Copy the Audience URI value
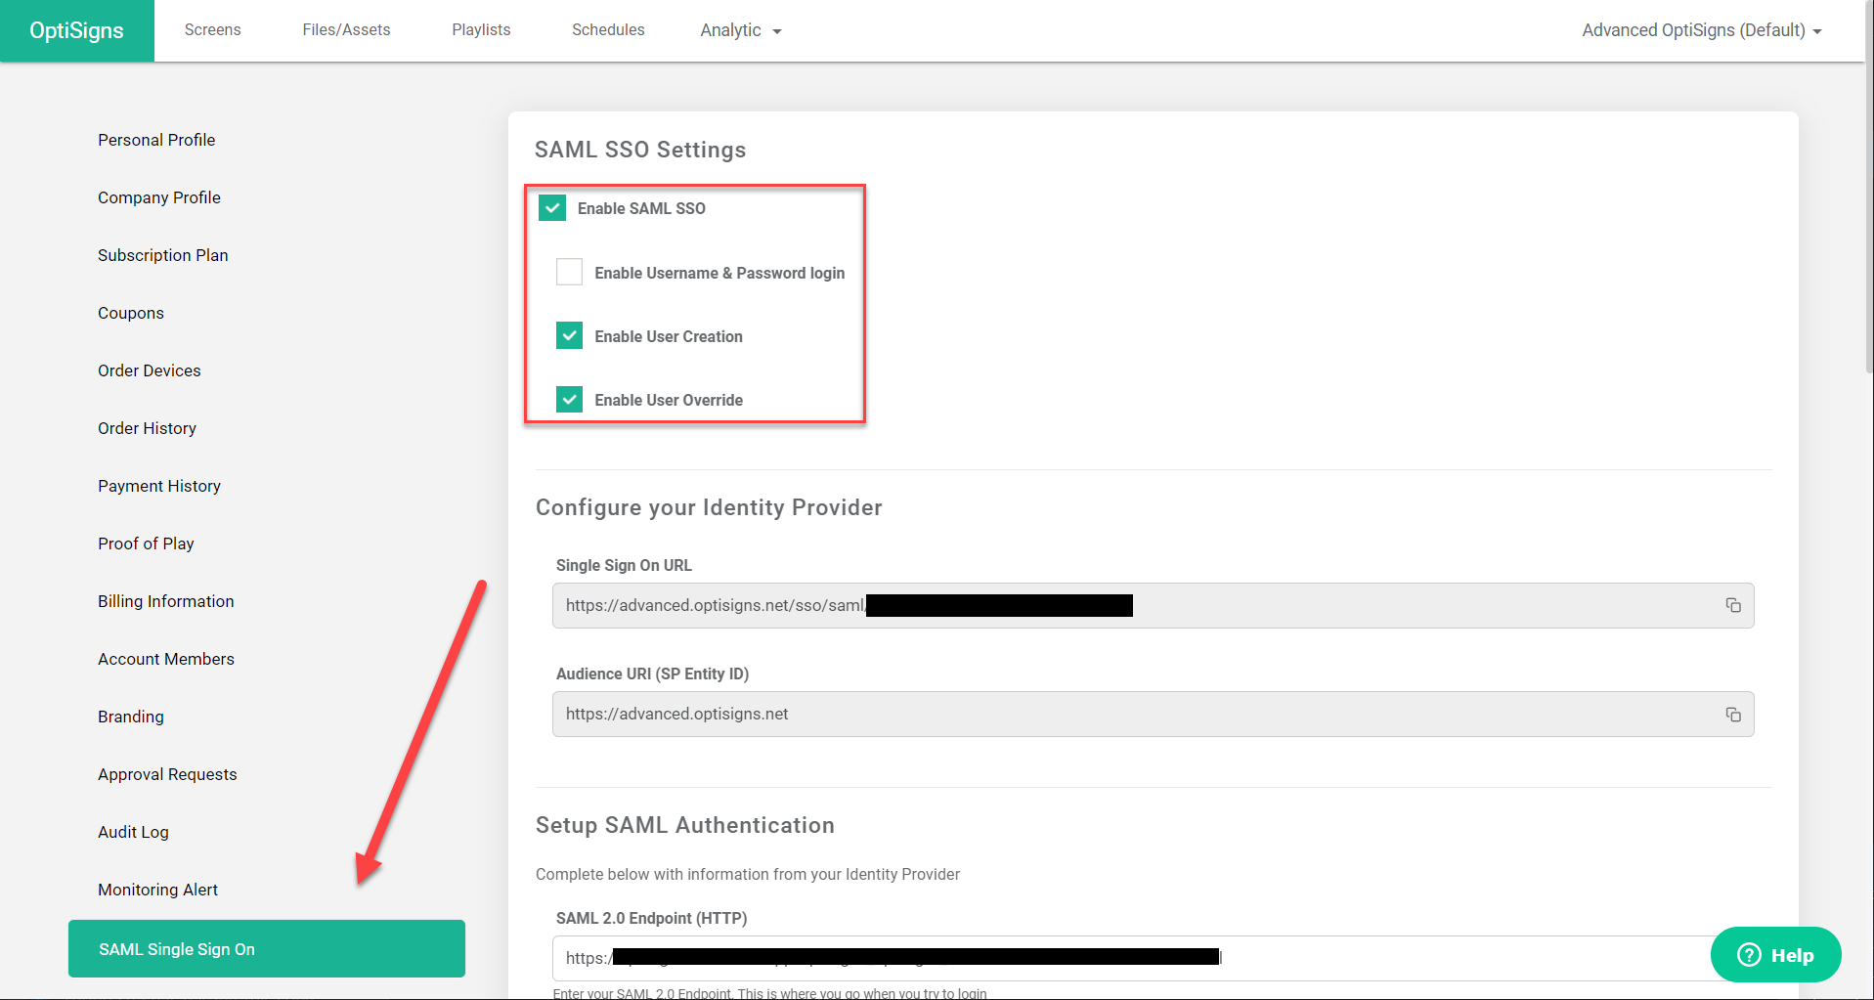Screen dimensions: 1874x1000 point(1732,715)
